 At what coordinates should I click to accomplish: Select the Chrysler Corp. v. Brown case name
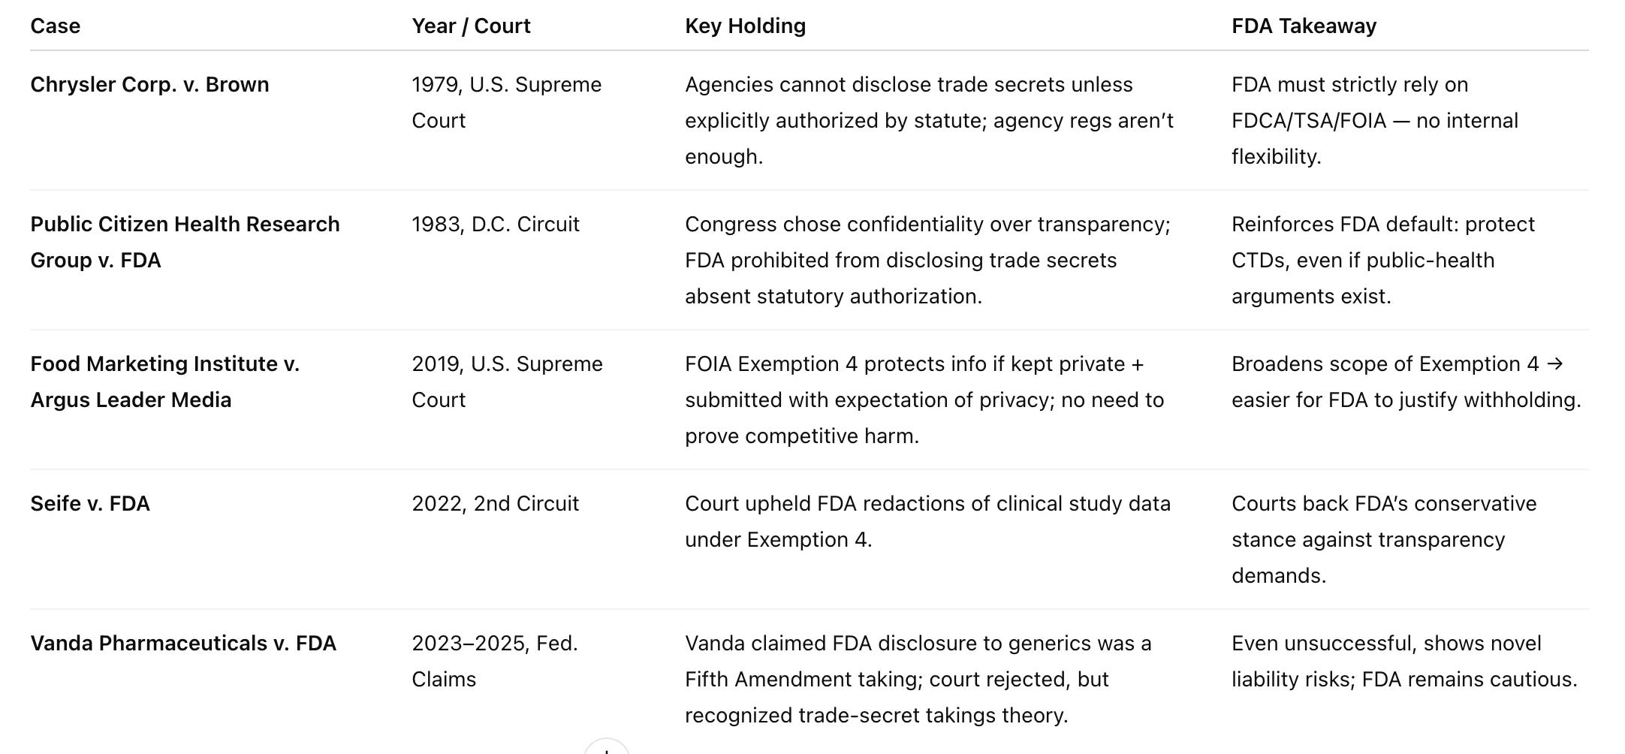tap(149, 85)
